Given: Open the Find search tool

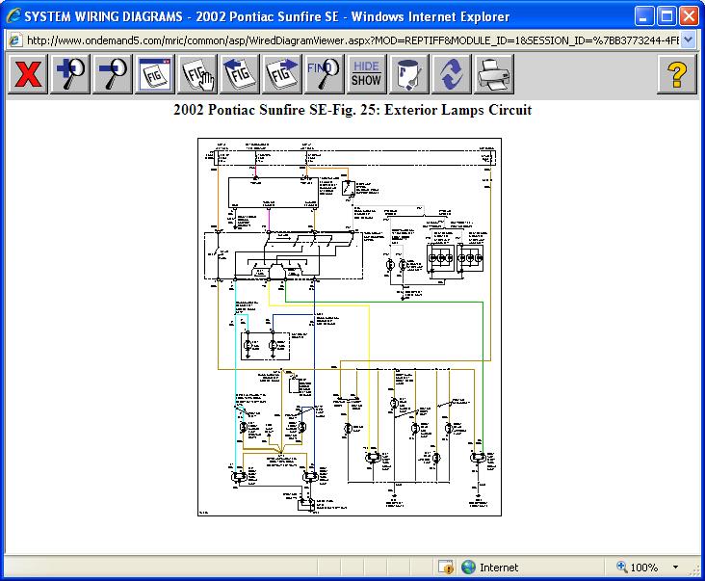Looking at the screenshot, I should pos(324,74).
